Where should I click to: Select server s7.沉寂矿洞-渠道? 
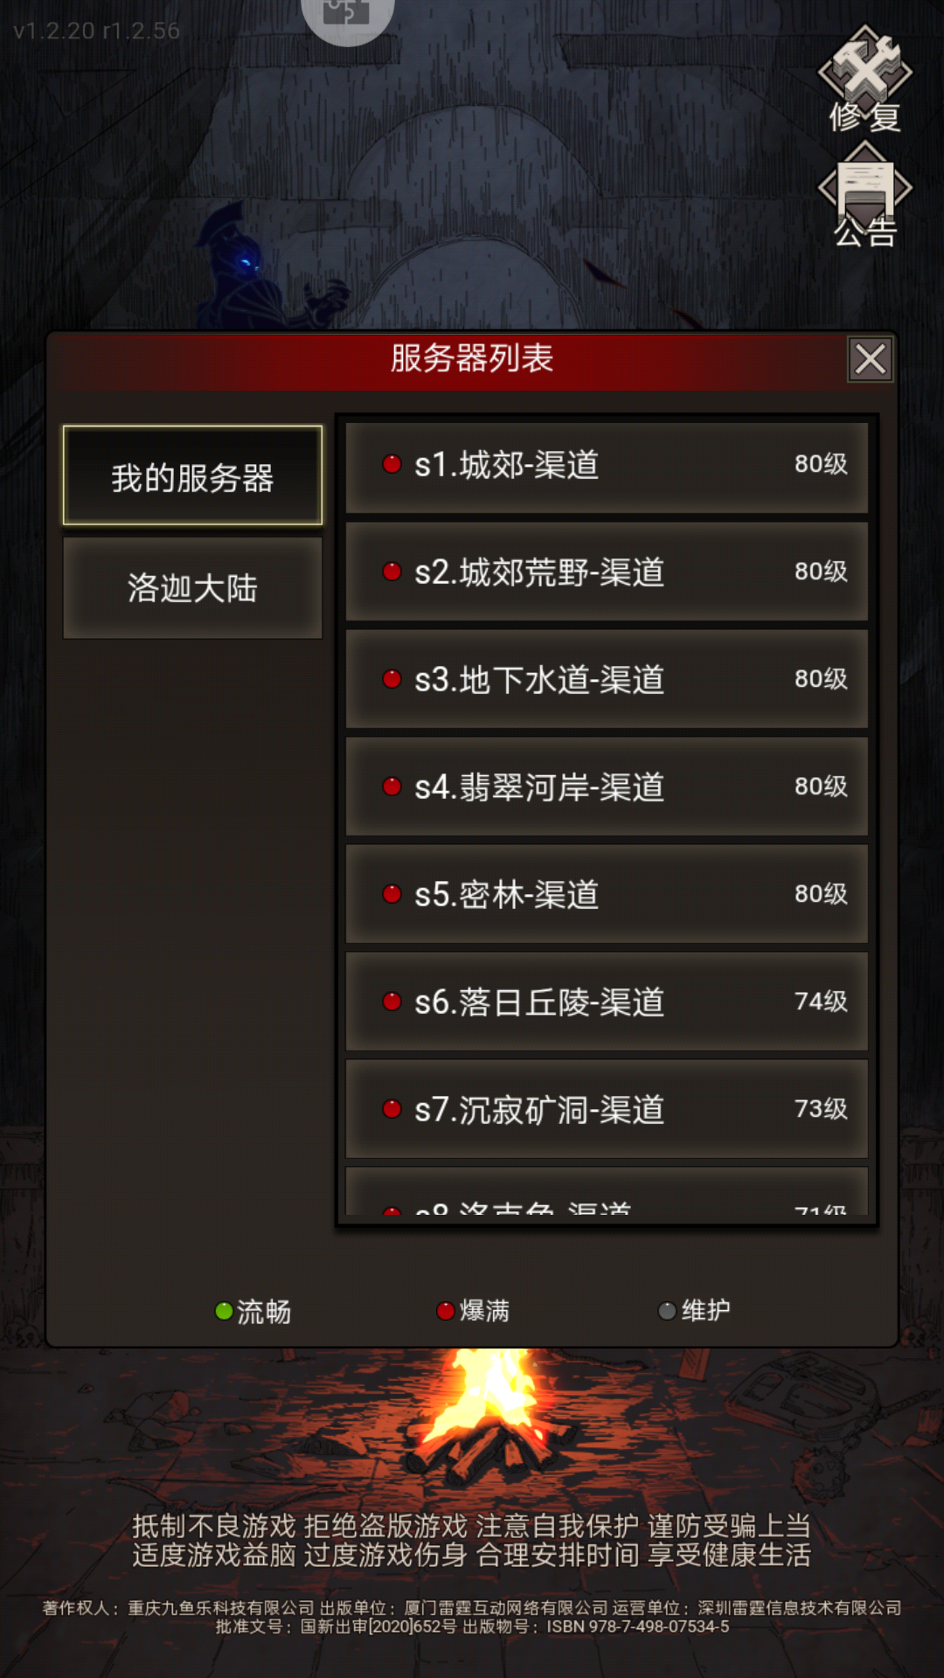click(x=607, y=1110)
